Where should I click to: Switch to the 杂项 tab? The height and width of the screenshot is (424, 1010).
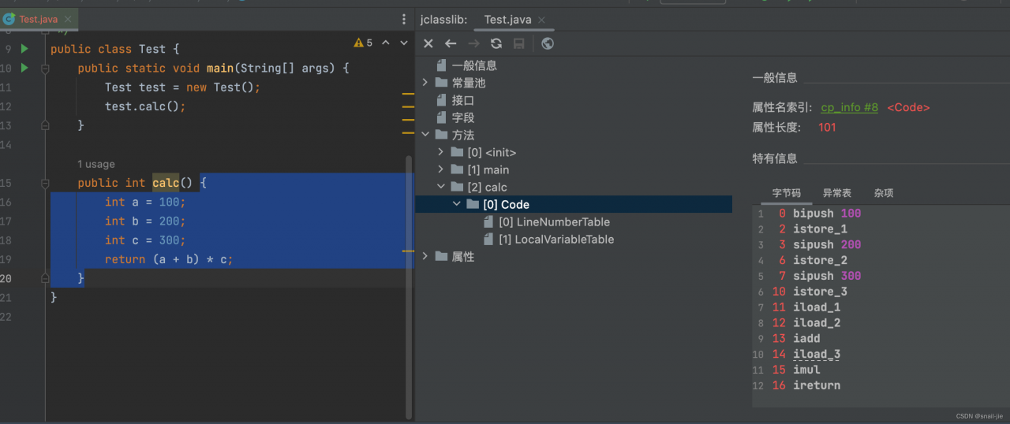(x=884, y=193)
